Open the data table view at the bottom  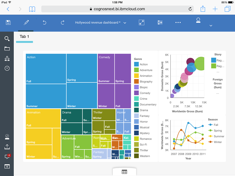124,172
